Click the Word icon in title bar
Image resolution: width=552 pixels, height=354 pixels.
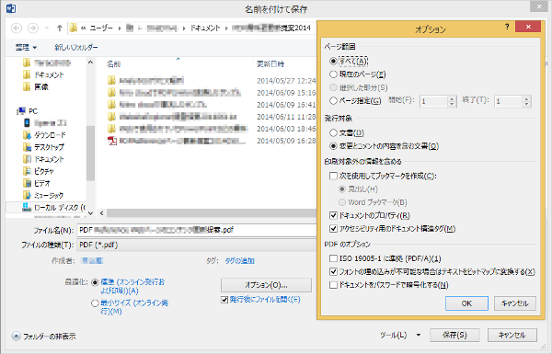tap(11, 8)
